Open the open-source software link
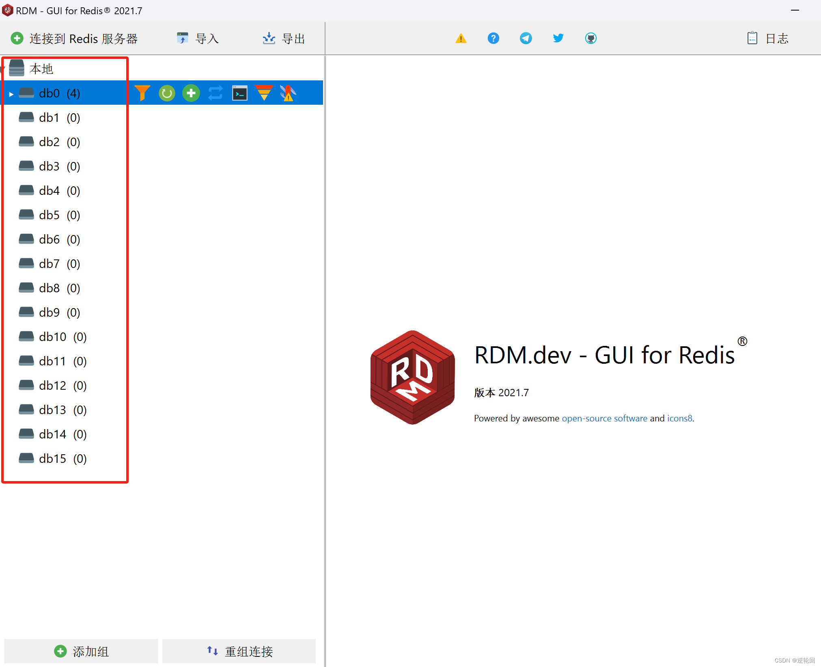This screenshot has height=667, width=821. [x=604, y=418]
